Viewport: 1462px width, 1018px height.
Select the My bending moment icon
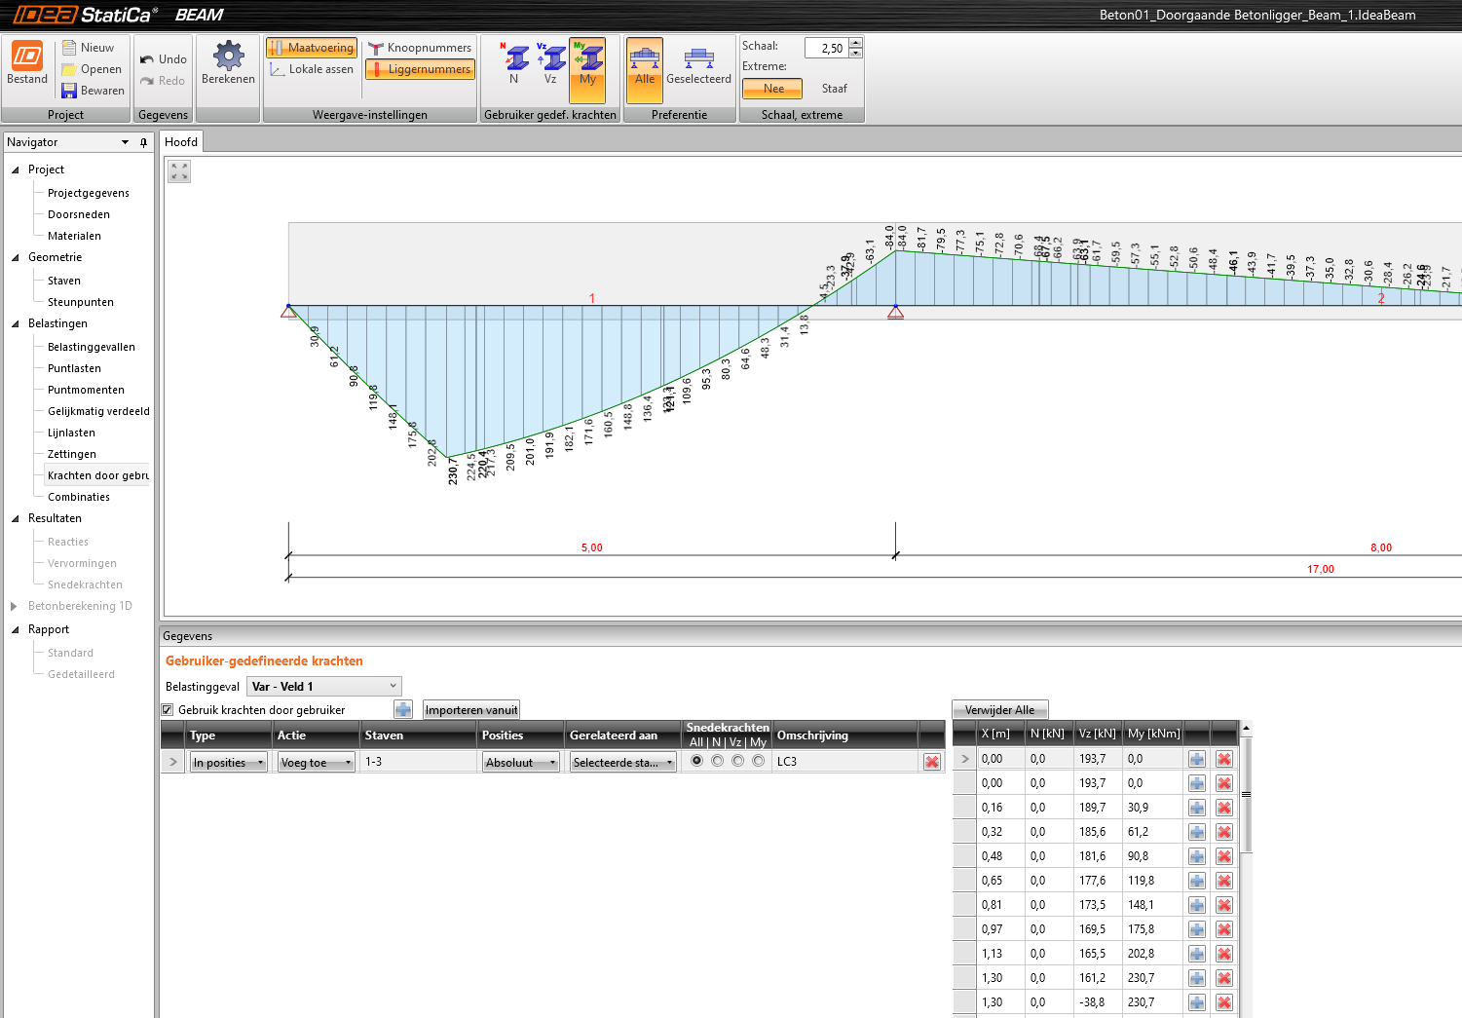point(587,58)
